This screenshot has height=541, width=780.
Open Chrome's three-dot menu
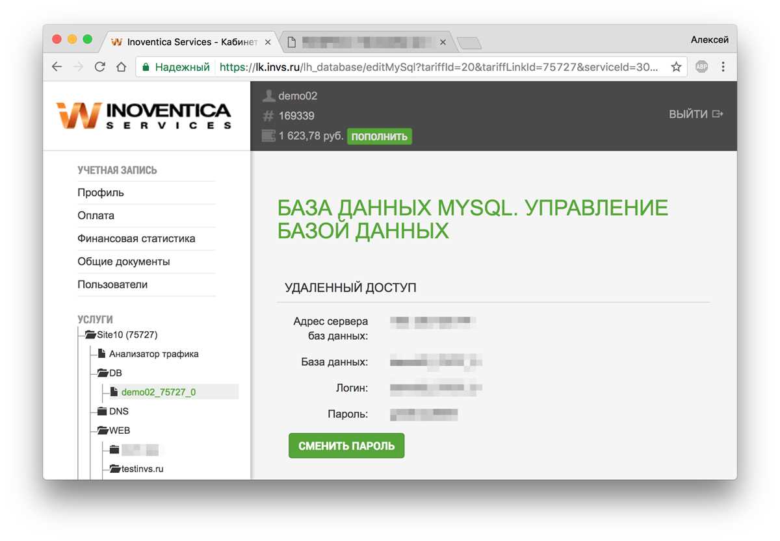tap(723, 67)
